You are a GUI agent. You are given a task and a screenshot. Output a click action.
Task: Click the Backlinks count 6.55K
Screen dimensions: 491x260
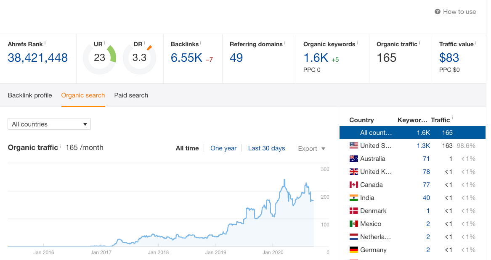[186, 58]
